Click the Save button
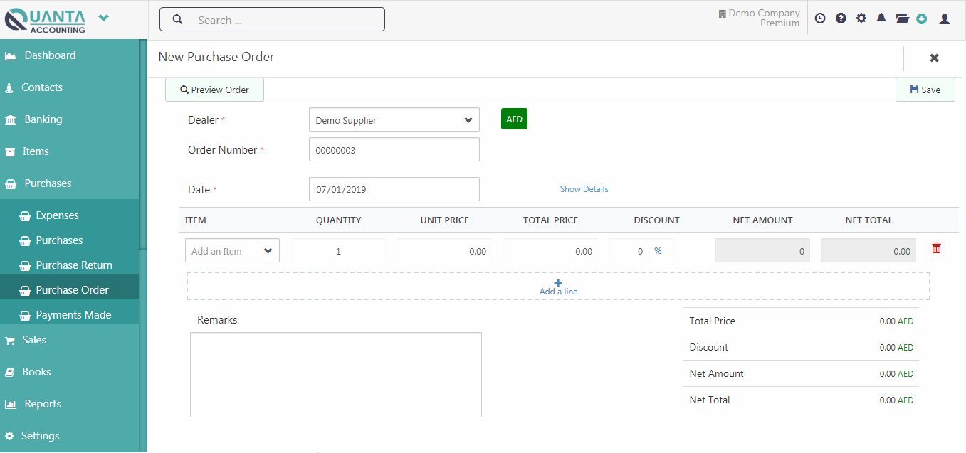The image size is (966, 453). point(925,90)
